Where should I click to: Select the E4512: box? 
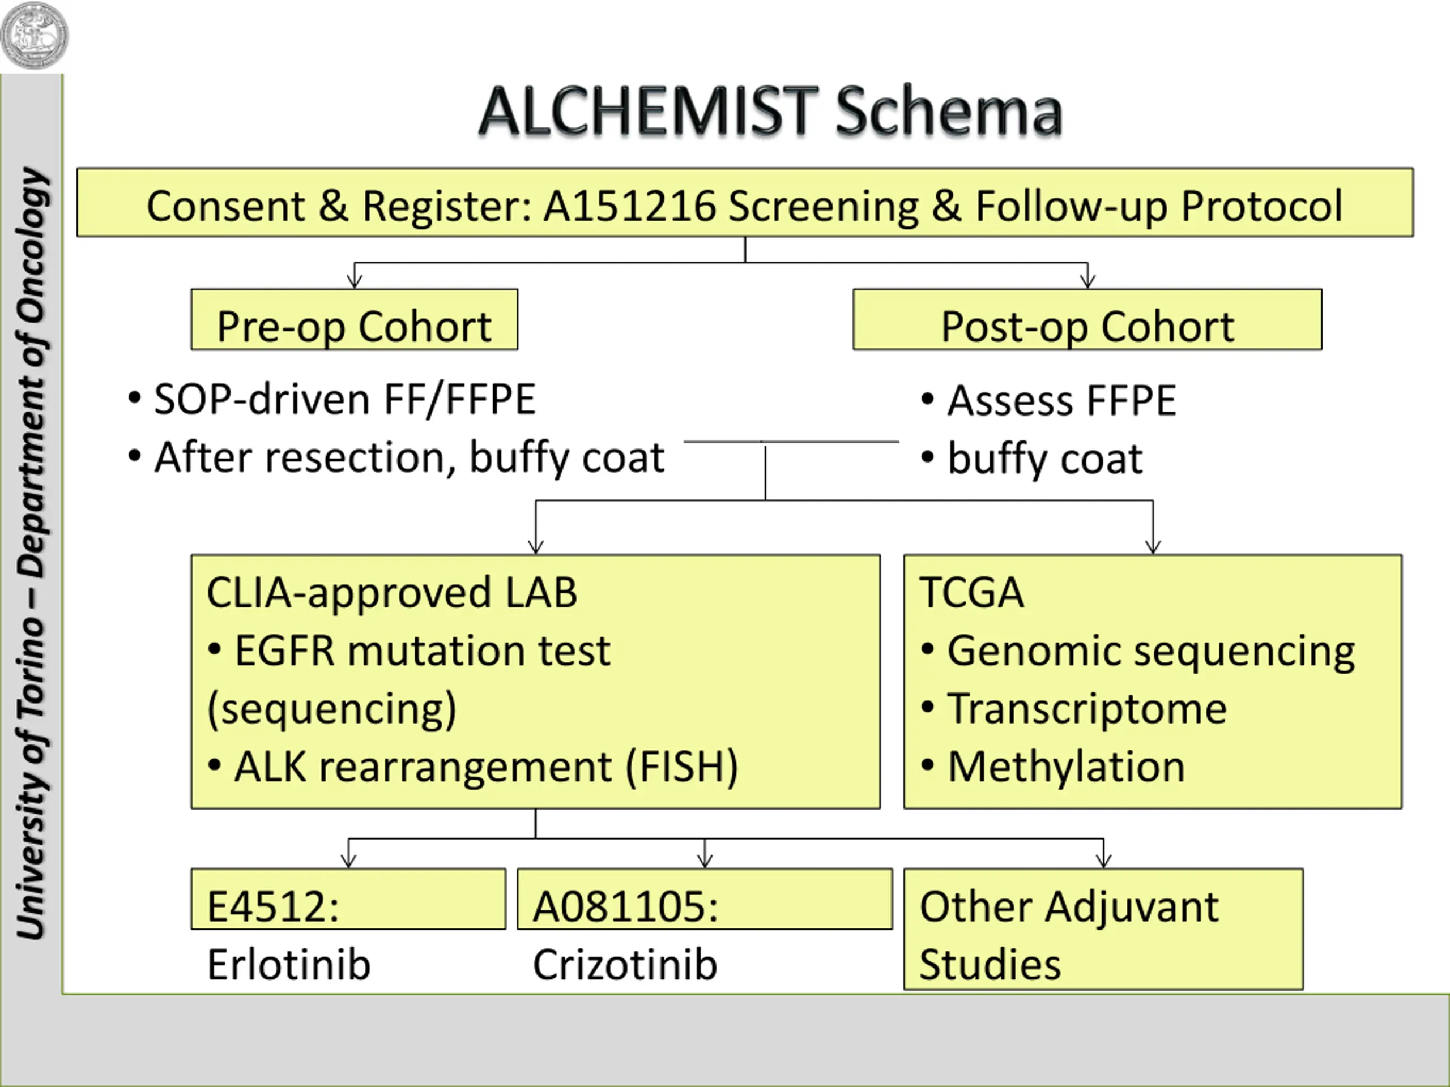(x=348, y=899)
